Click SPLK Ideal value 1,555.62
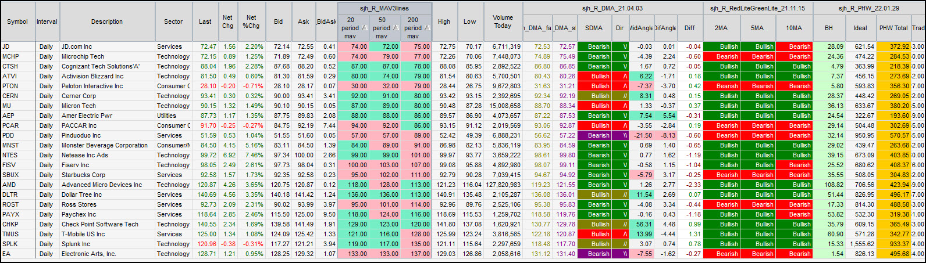Screen dimensions: 926x263 [860, 244]
